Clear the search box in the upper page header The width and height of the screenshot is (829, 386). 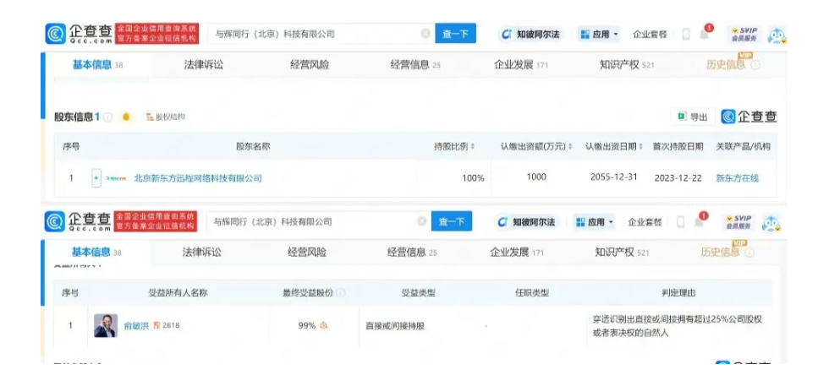pos(425,34)
